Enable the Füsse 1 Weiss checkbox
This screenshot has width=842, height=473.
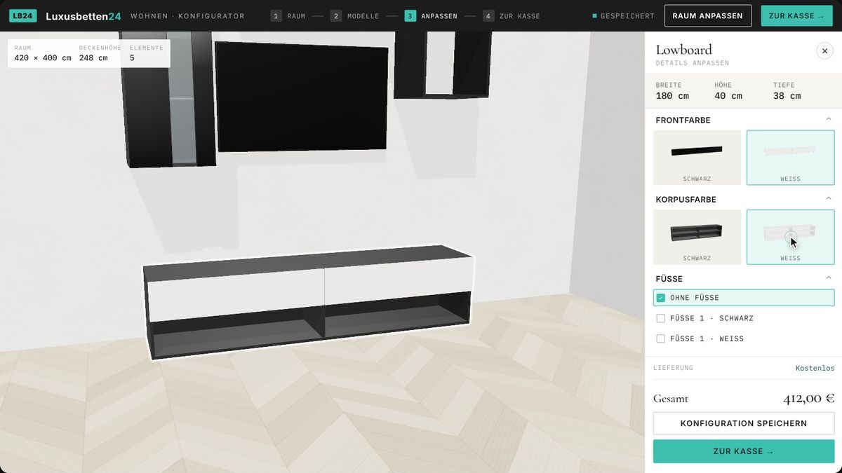pos(660,338)
